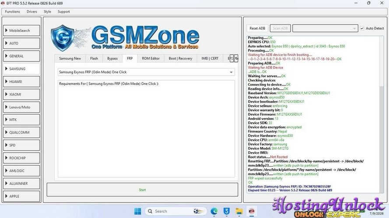Screen dimensions: 389x218
Task: Minimize the EFT PRO window
Action: [x=356, y=3]
